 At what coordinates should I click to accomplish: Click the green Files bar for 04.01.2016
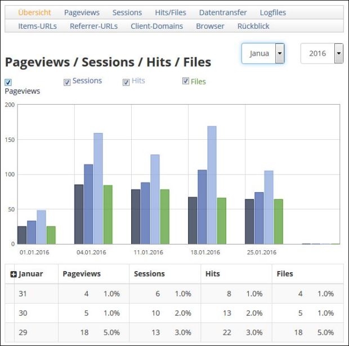(x=108, y=215)
